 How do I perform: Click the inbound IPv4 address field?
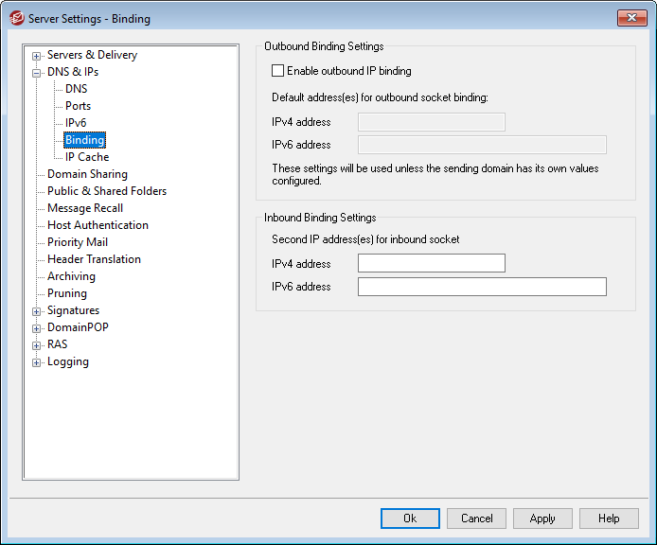431,263
